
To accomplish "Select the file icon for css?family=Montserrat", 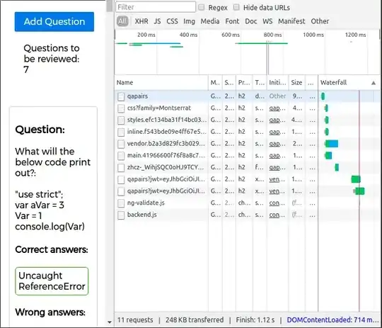I will pos(121,108).
